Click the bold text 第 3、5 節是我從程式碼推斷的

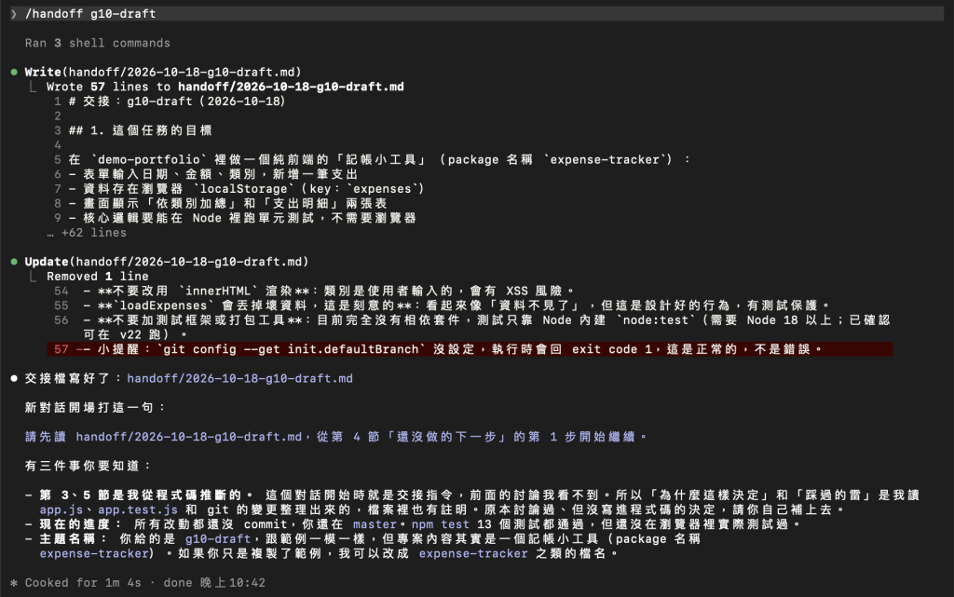(146, 495)
